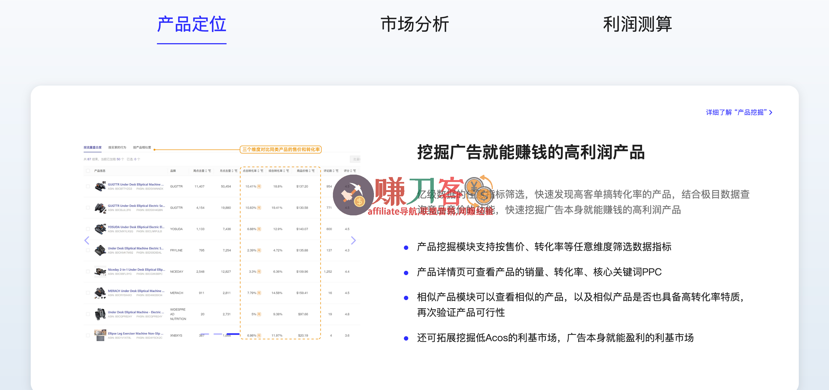The image size is (829, 390).
Task: Click the left chevron to navigate back
Action: (87, 240)
